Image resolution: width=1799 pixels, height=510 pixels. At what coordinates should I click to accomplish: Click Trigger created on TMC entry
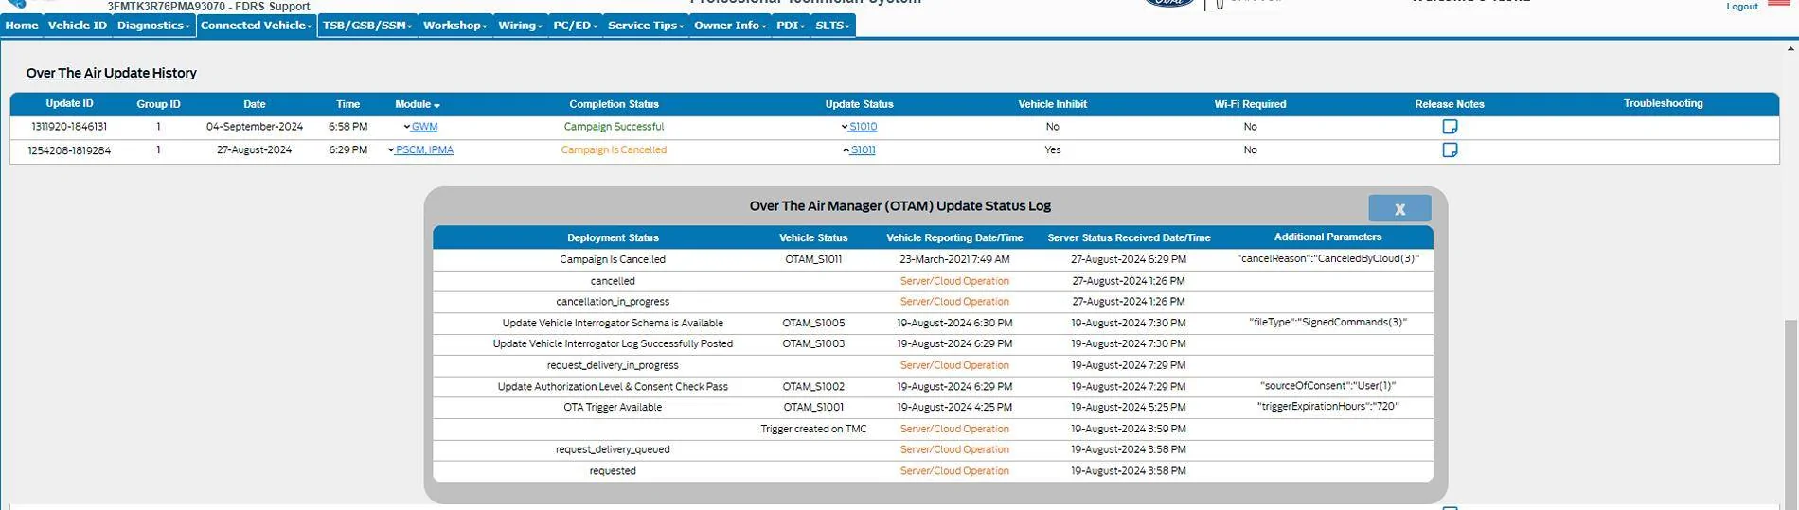(813, 429)
